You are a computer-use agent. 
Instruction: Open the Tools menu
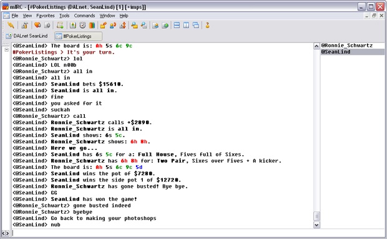pos(64,16)
